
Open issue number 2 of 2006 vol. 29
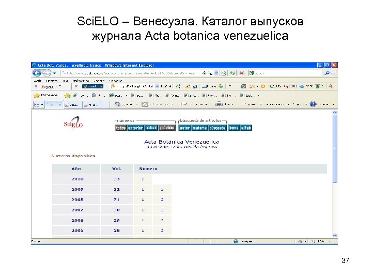coord(162,220)
